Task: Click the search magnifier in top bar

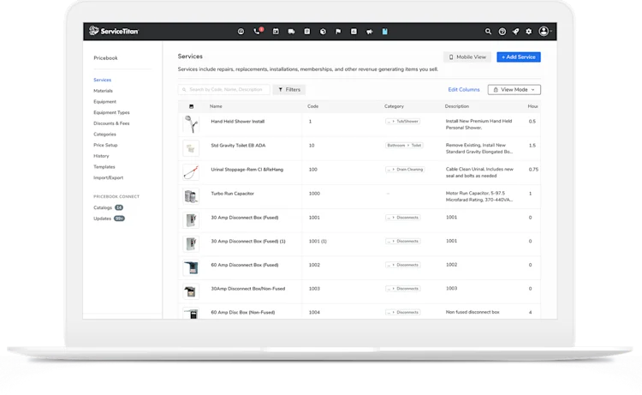Action: click(x=488, y=32)
